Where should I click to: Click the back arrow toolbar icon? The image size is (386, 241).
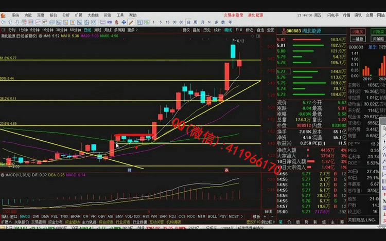pyautogui.click(x=3, y=23)
